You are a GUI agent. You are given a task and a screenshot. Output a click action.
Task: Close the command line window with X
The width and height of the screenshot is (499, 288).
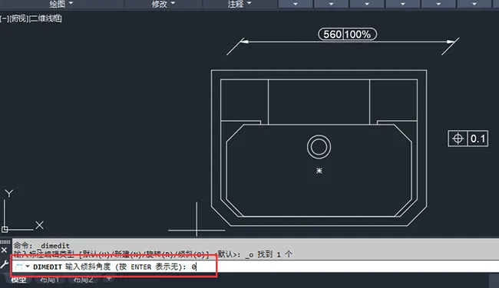pyautogui.click(x=4, y=250)
